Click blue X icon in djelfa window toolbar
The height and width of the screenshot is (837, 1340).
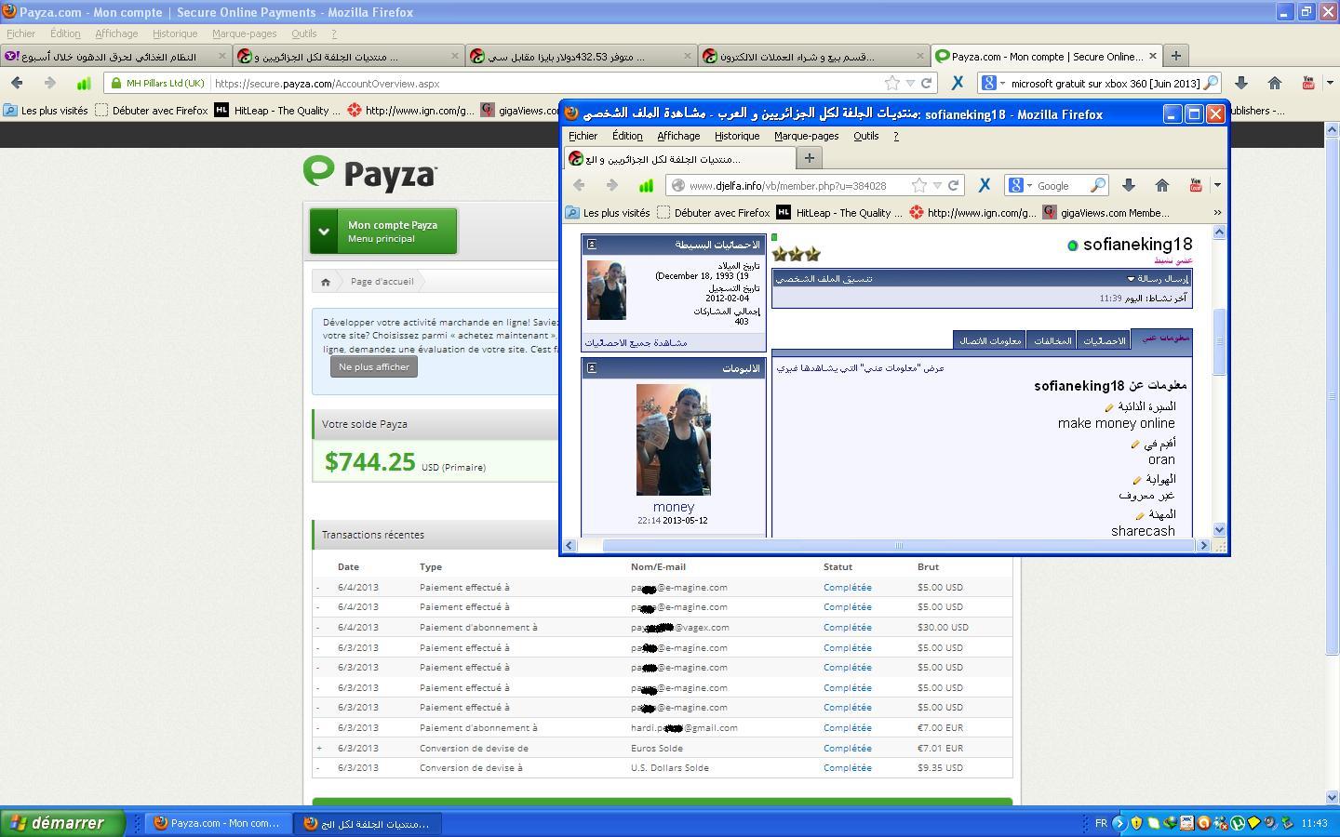[985, 185]
